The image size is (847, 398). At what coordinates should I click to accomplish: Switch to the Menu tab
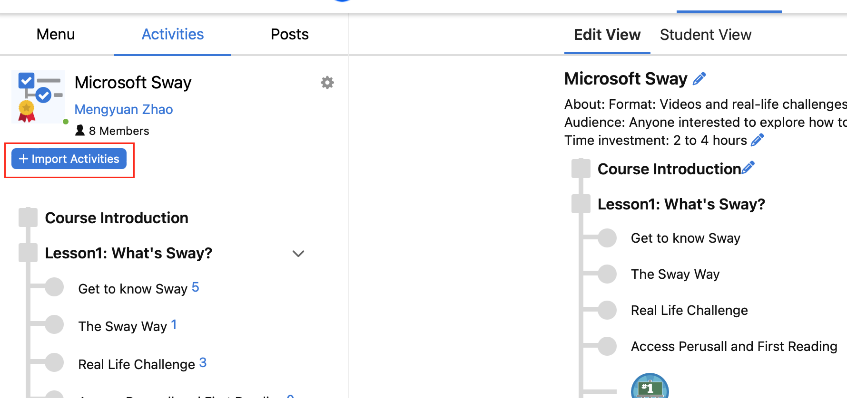pyautogui.click(x=56, y=34)
